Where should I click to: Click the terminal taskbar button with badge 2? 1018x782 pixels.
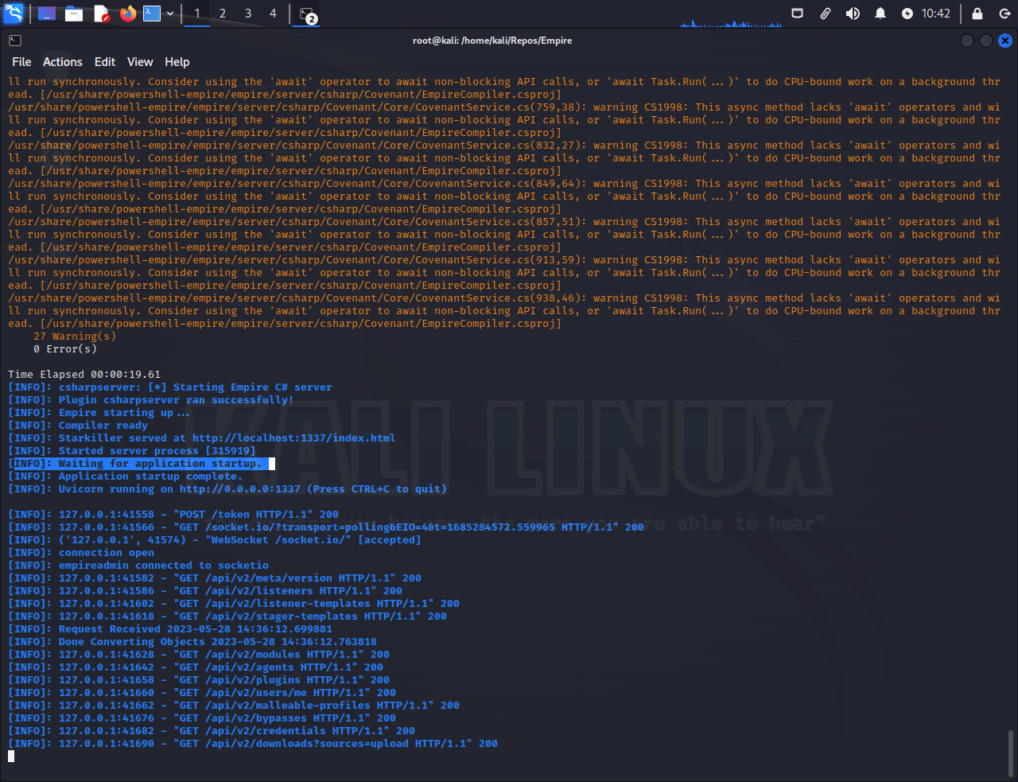[x=308, y=14]
